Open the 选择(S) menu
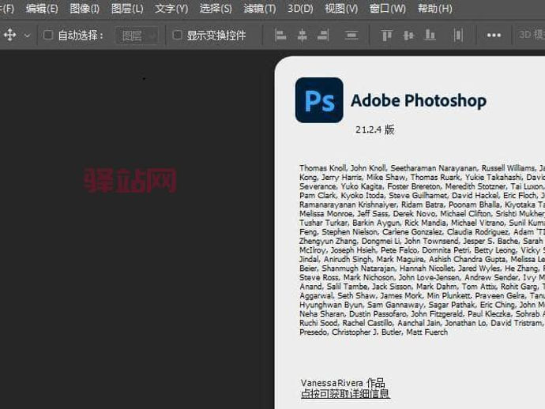The width and height of the screenshot is (545, 409). (x=216, y=9)
